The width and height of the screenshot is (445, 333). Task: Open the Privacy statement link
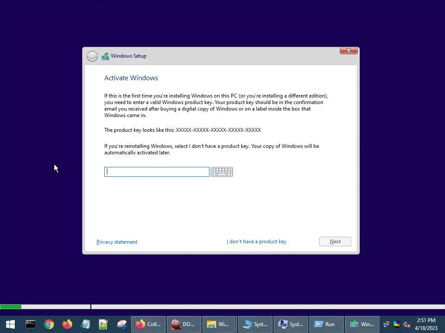click(116, 242)
